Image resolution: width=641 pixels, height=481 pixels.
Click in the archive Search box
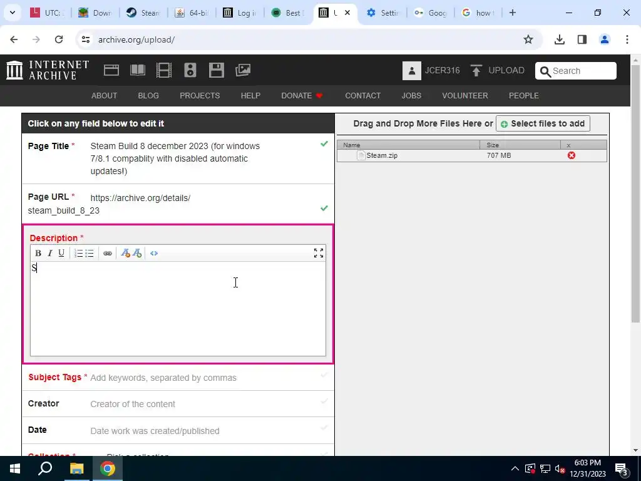[576, 71]
